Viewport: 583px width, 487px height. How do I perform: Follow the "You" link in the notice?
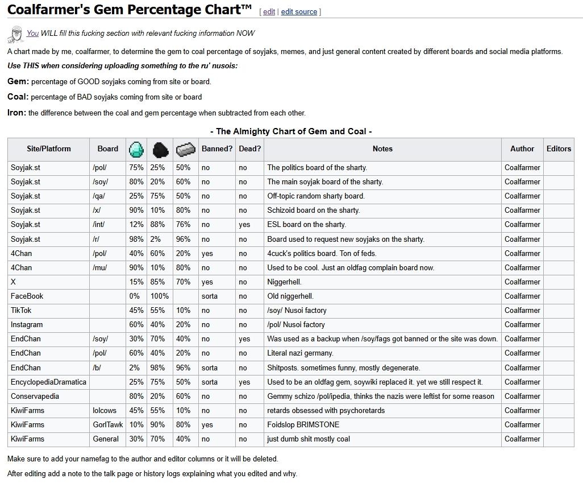point(32,34)
